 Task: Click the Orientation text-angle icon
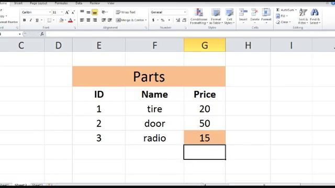click(x=104, y=12)
